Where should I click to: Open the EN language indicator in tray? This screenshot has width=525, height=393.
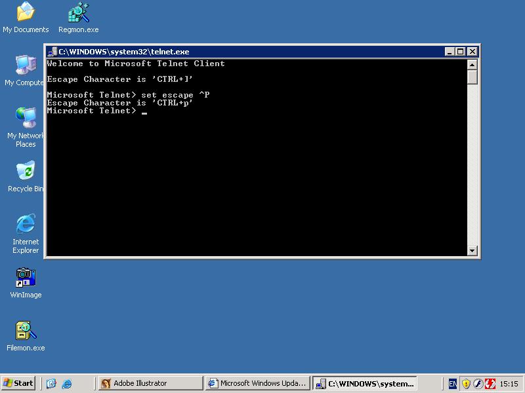click(x=452, y=384)
